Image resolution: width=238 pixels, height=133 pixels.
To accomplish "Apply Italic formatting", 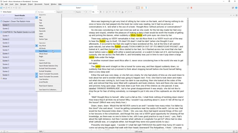I will (104, 12).
